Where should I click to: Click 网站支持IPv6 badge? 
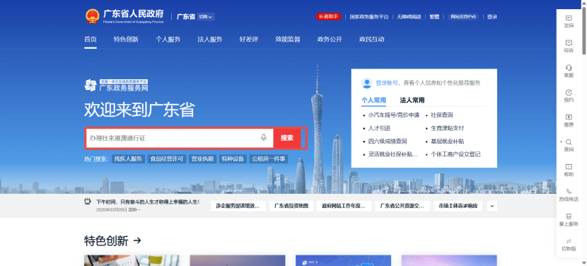463,16
